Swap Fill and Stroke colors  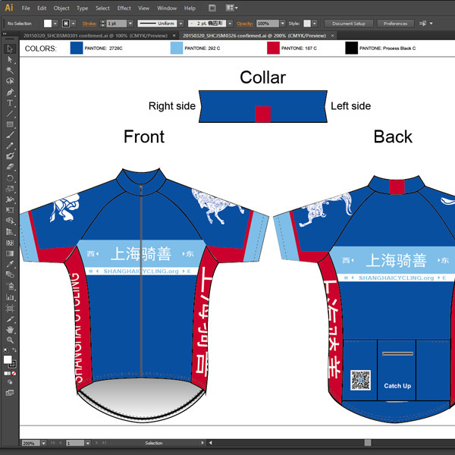click(14, 350)
